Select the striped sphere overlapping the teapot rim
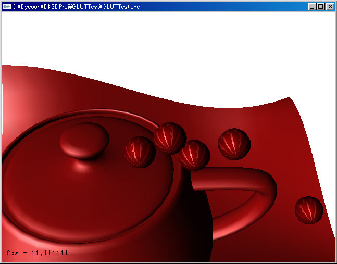Screen dimensions: 337x264 click(x=170, y=137)
